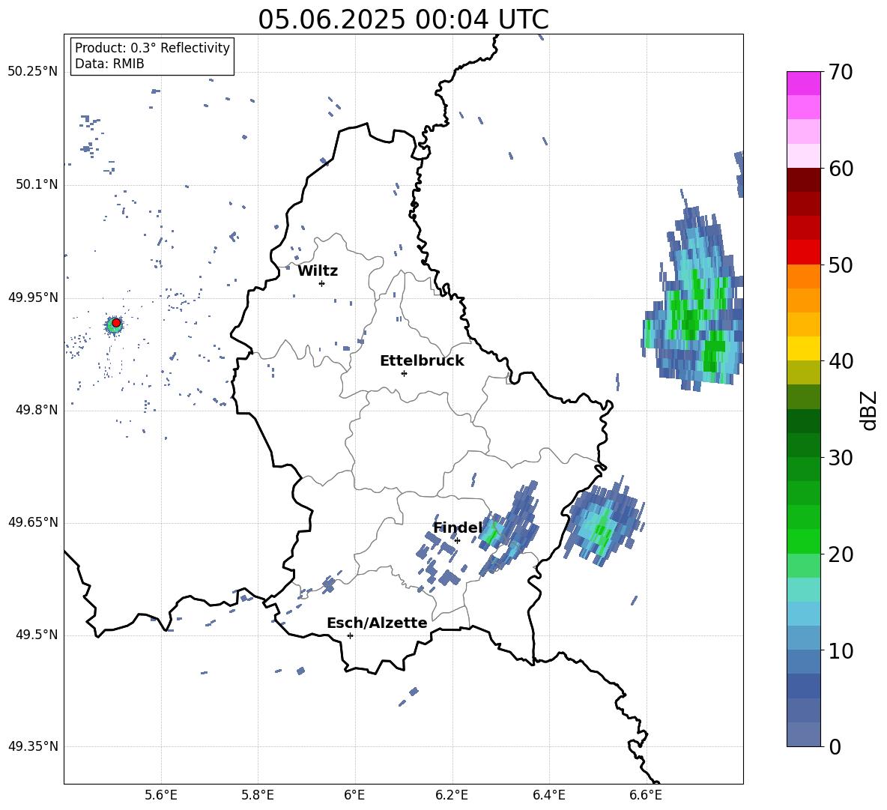Click the dBZ colorbar label
Screen dimensions: 887x810
[870, 410]
